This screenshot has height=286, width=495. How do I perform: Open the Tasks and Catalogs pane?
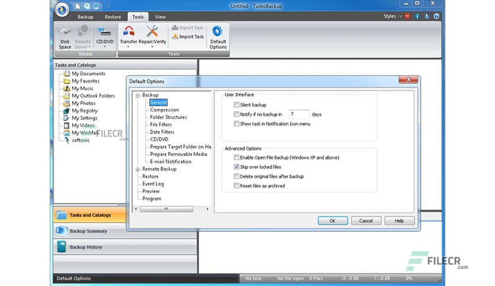pos(90,215)
